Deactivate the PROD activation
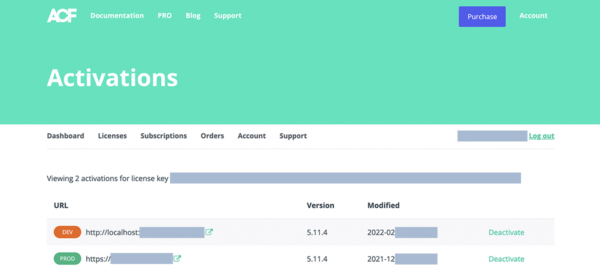This screenshot has height=280, width=600. pyautogui.click(x=506, y=258)
